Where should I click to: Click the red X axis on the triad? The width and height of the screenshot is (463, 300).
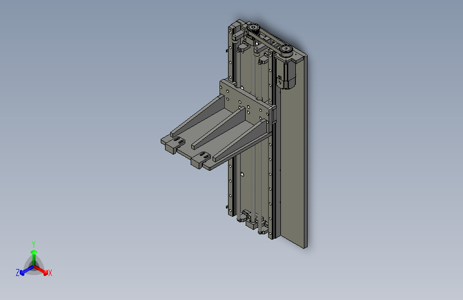[41, 270]
